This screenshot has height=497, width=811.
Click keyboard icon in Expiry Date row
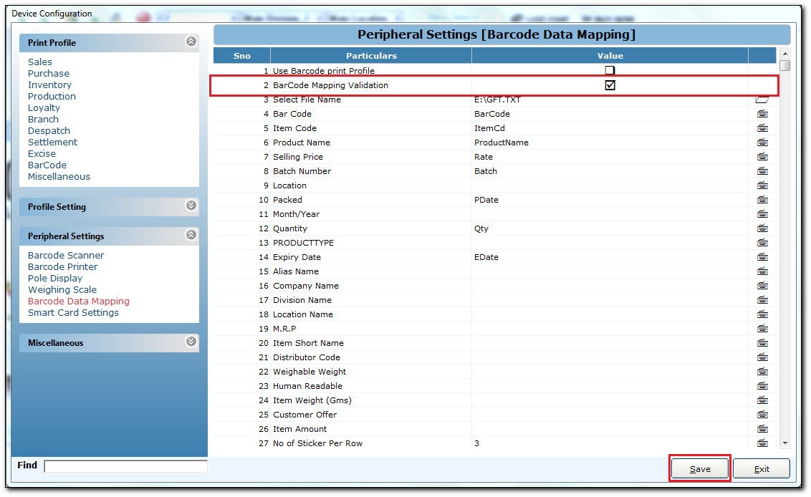762,257
